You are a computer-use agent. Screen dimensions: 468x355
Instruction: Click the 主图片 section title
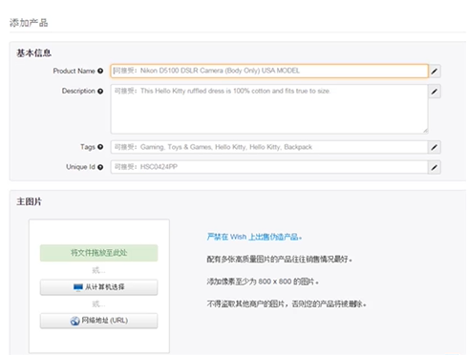tap(29, 201)
